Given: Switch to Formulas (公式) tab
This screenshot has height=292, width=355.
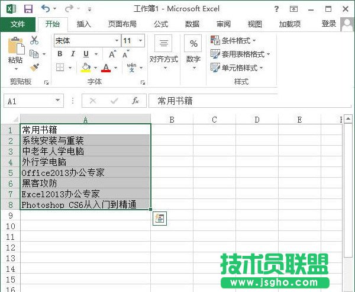Looking at the screenshot, I should coord(161,24).
